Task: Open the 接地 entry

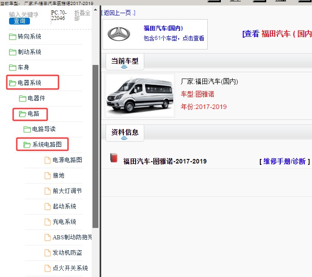Action: (x=58, y=175)
